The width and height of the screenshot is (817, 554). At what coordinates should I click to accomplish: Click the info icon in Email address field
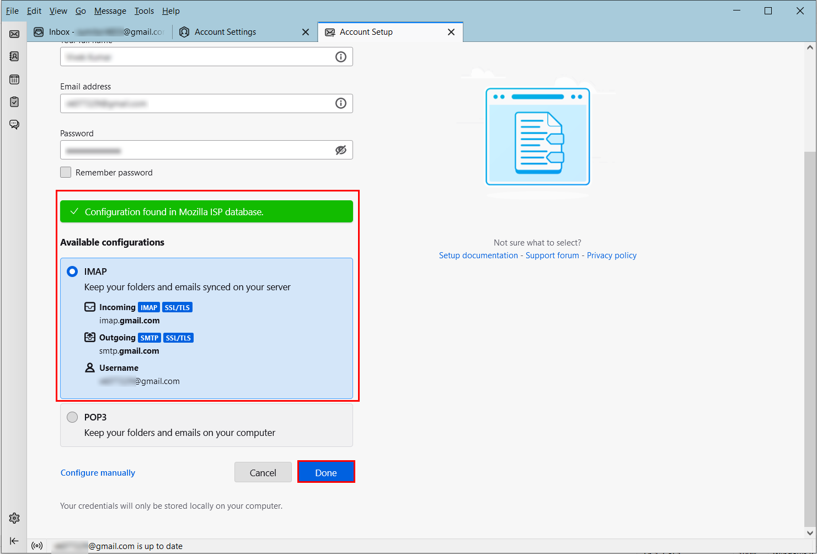(x=341, y=103)
